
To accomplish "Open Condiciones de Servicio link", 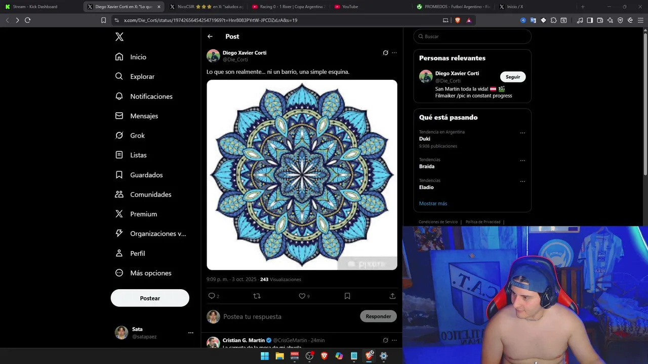I will tap(438, 222).
